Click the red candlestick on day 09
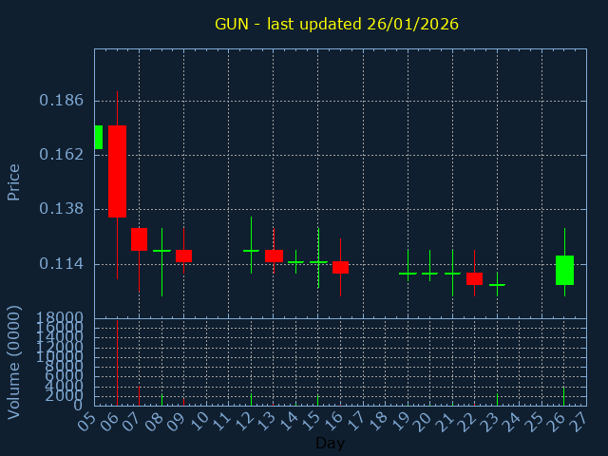 (183, 256)
